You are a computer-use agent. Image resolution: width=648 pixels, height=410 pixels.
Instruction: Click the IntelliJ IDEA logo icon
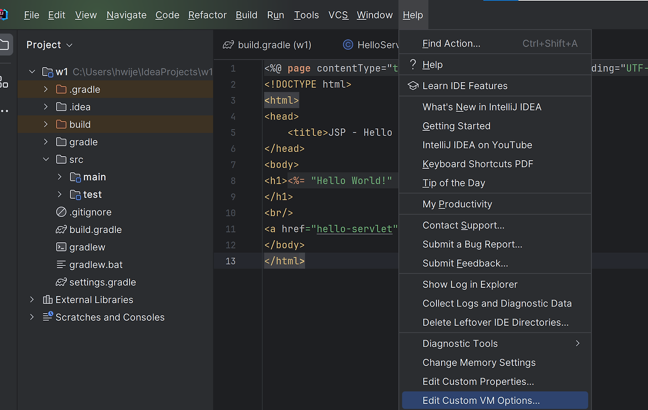click(4, 15)
